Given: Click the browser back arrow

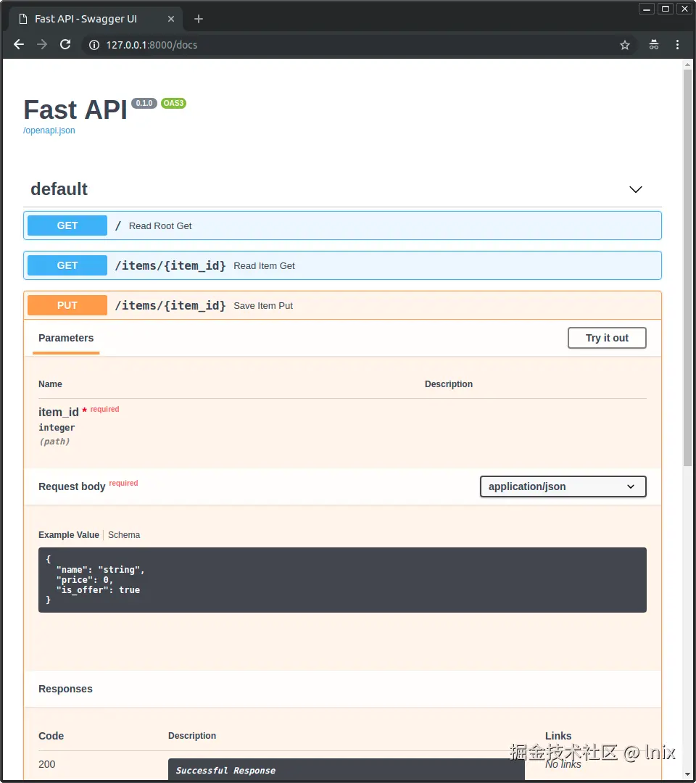Looking at the screenshot, I should (x=18, y=44).
